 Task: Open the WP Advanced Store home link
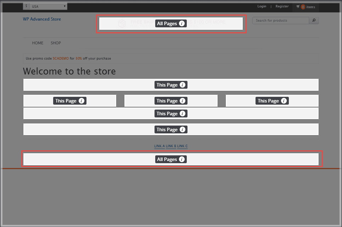(42, 19)
